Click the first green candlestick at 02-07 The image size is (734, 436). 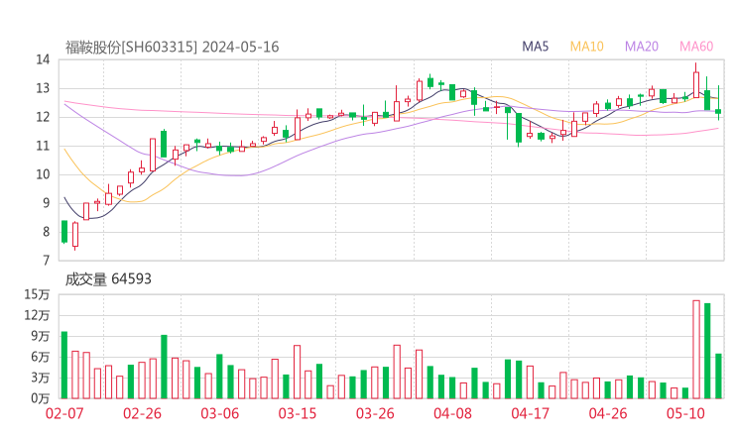click(64, 232)
